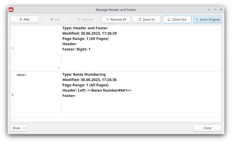Open the Show dropdown
Viewport: 232px width, 143px height.
[x=19, y=128]
